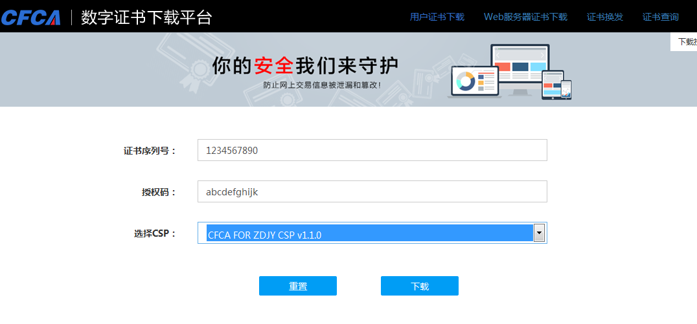Screen dimensions: 697x324
Task: Click the 防止网上交易信息被泄漏和篡改 subtitle
Action: point(321,85)
